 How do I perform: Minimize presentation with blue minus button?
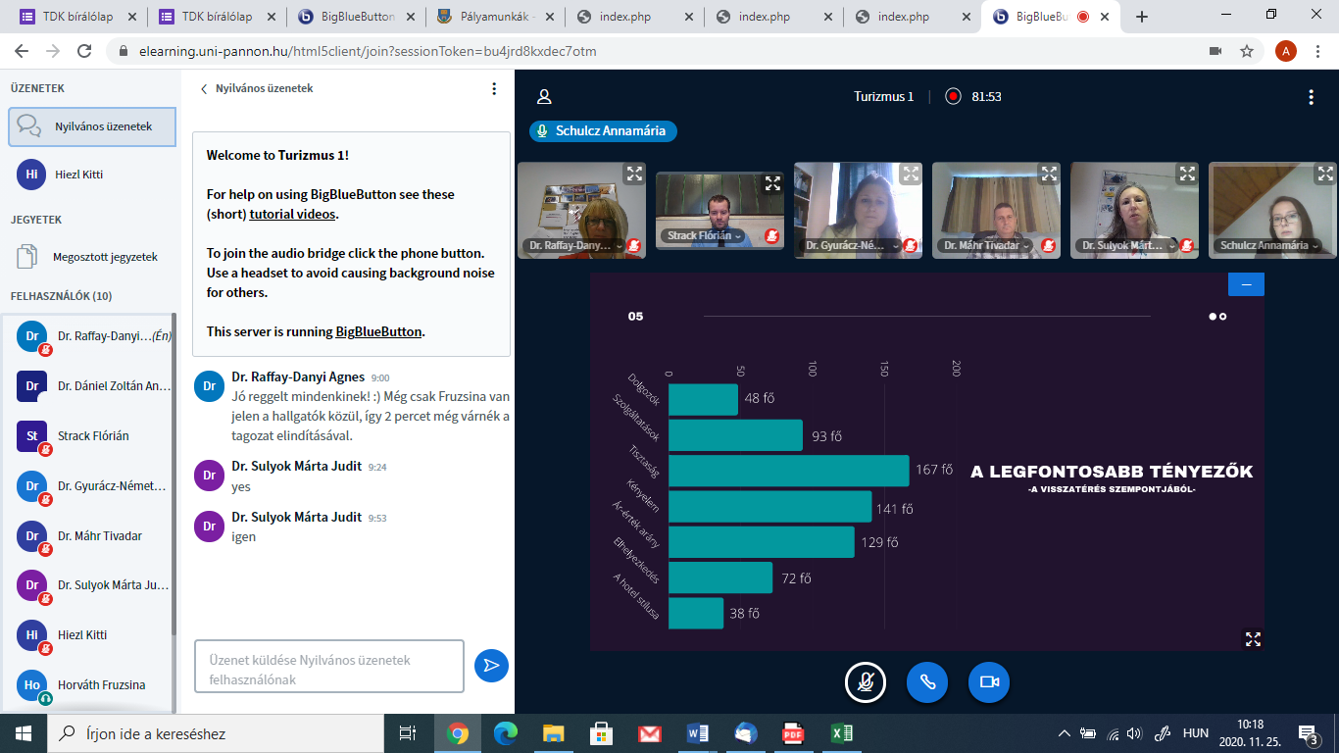(x=1246, y=284)
